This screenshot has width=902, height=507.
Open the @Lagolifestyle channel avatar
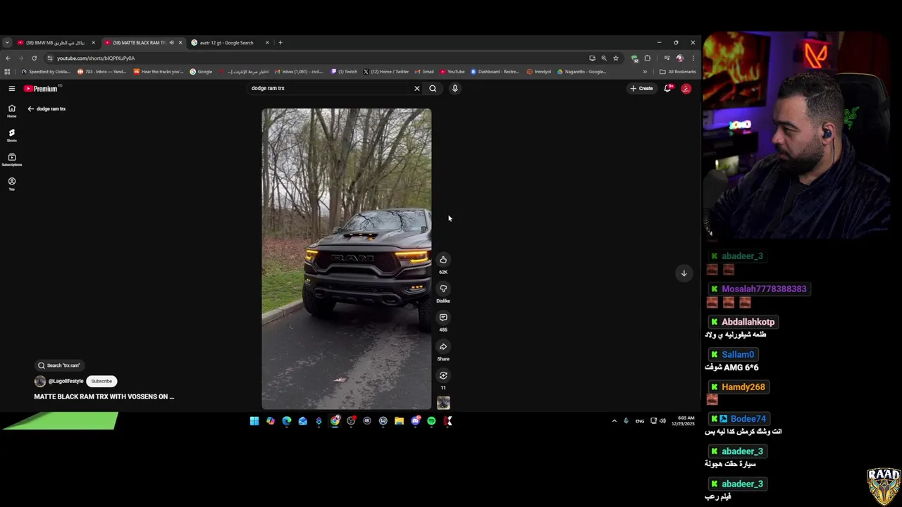point(40,381)
